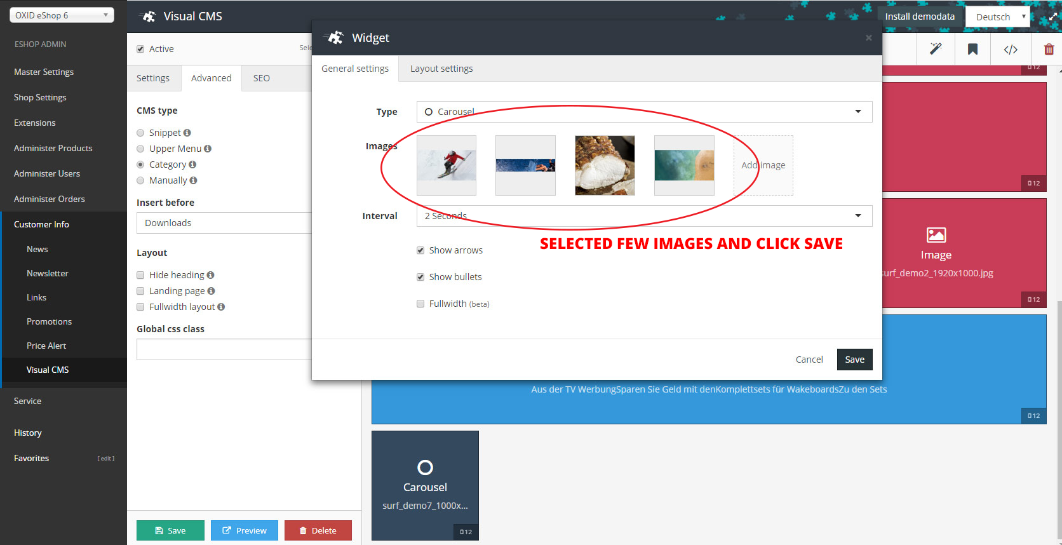The image size is (1062, 545).
Task: Select the Carousel widget tile
Action: (x=425, y=485)
